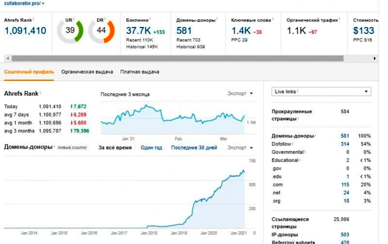This screenshot has height=244, width=388.
Task: Open the Live links selector
Action: (x=321, y=92)
